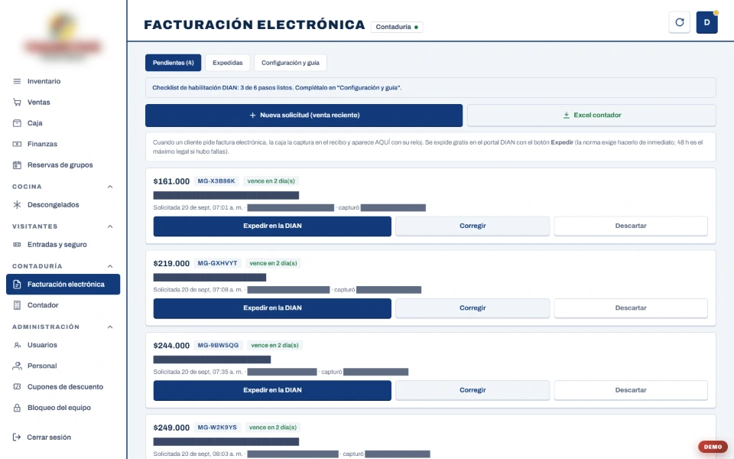Screen dimensions: 734x459
Task: Go to Ventas in the sidebar
Action: (x=63, y=102)
